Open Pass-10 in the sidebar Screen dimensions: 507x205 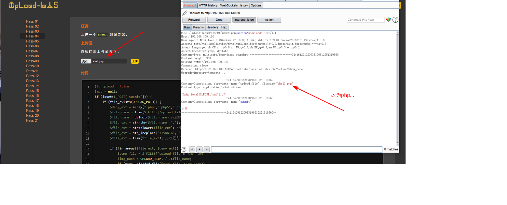pyautogui.click(x=32, y=66)
